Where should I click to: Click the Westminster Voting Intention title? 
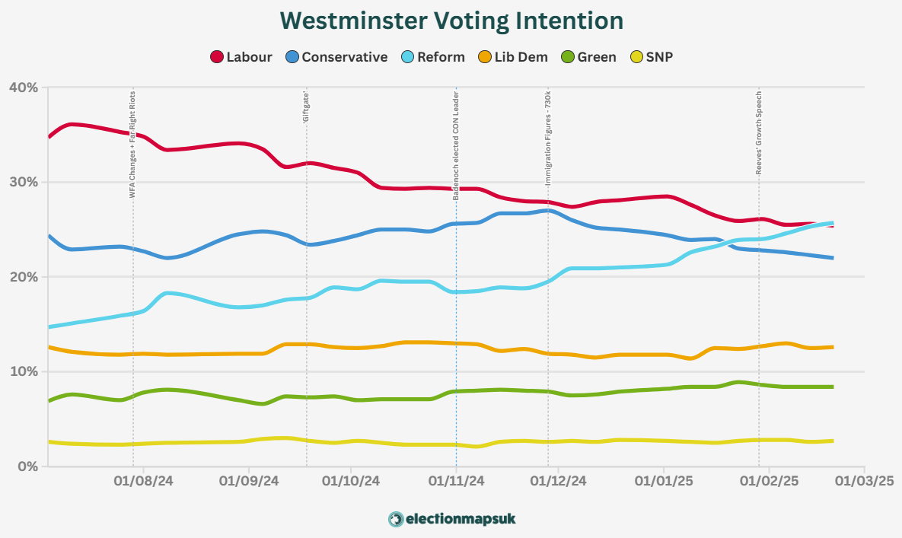[451, 21]
